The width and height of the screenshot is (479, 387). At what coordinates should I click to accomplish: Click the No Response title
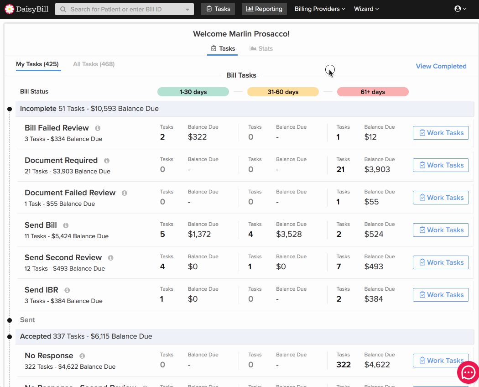point(49,356)
